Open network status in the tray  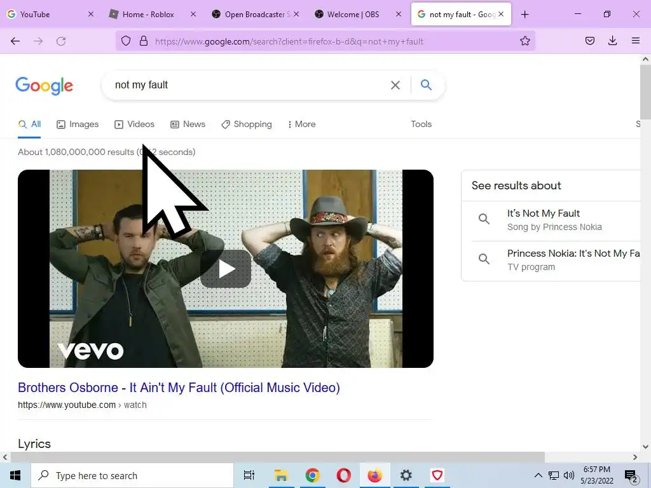point(554,475)
